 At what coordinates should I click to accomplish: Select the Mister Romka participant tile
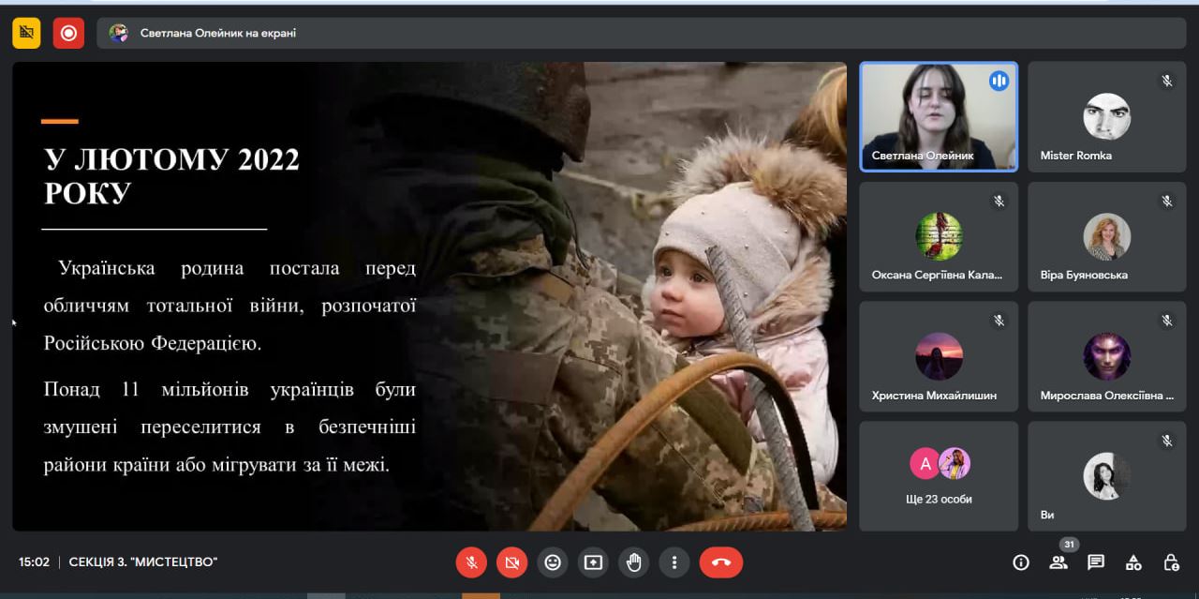1106,116
